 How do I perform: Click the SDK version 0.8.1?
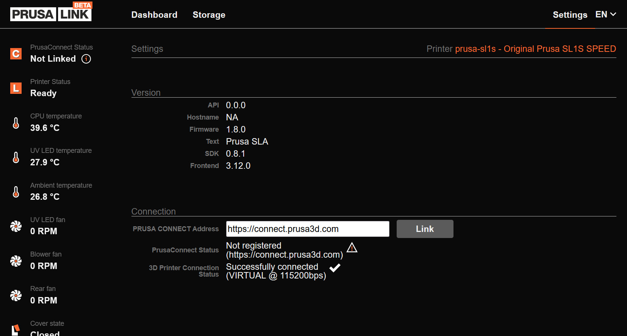point(236,154)
